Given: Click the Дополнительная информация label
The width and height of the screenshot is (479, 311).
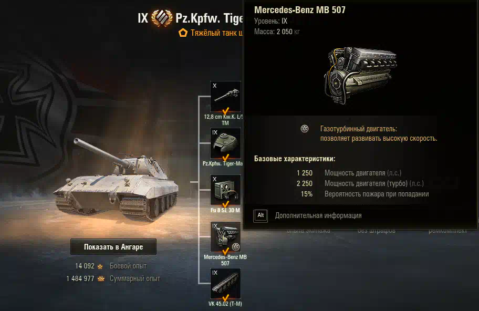Looking at the screenshot, I should pos(318,216).
